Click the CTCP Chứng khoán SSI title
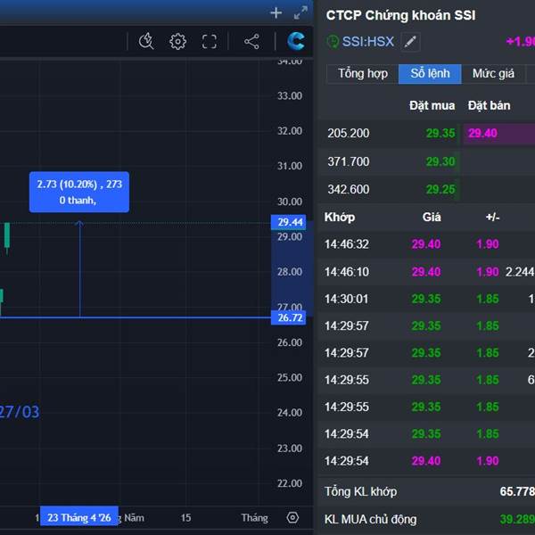Viewport: 535px width, 535px height. pos(400,15)
